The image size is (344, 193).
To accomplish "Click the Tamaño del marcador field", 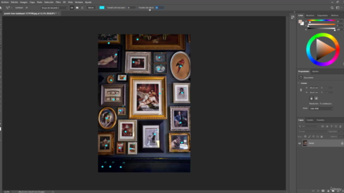I will tap(131, 8).
